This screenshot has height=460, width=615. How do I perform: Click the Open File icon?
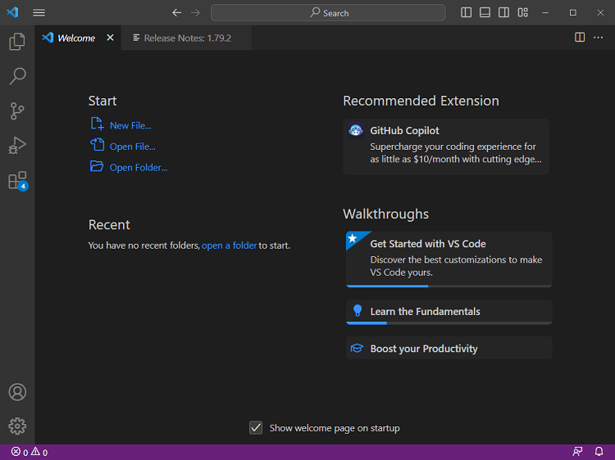97,145
